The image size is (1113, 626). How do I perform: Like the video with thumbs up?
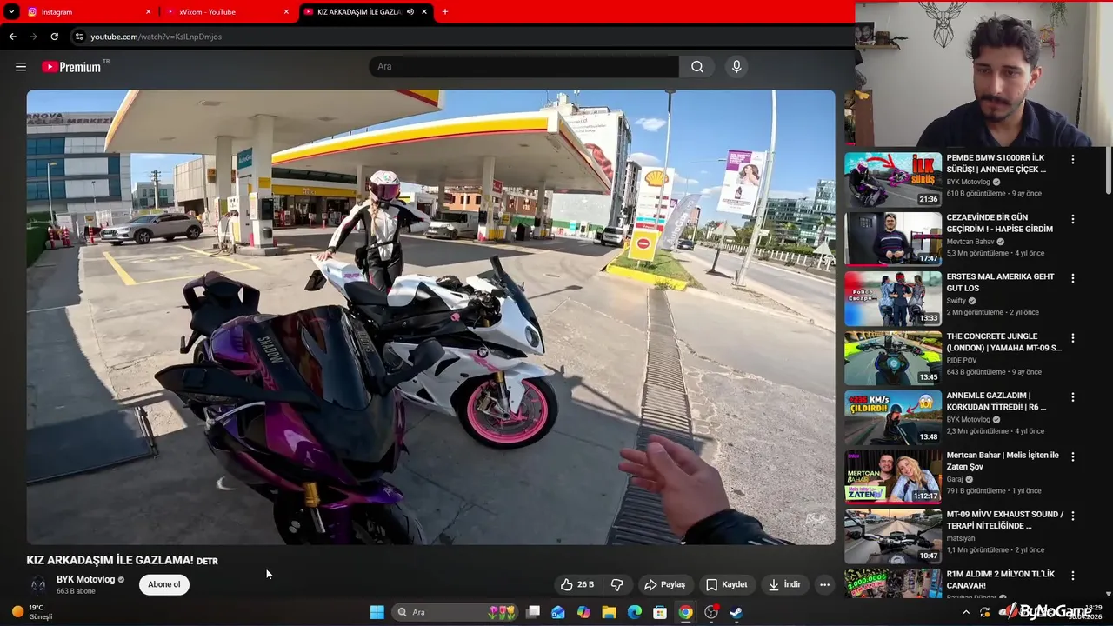pyautogui.click(x=577, y=584)
